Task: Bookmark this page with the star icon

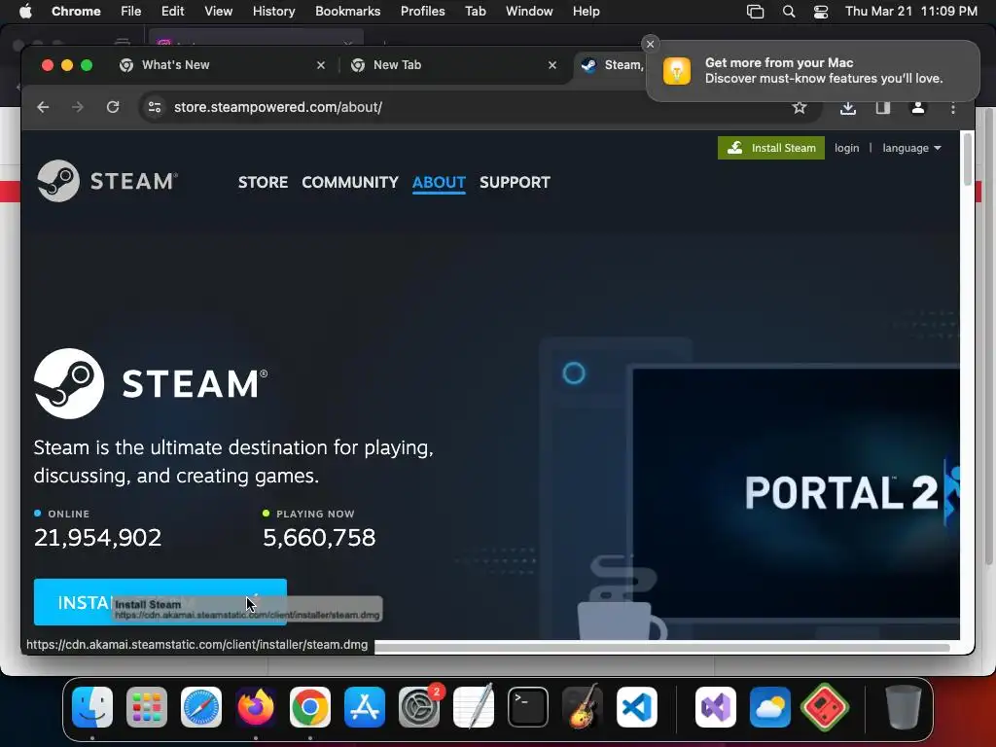Action: coord(800,107)
